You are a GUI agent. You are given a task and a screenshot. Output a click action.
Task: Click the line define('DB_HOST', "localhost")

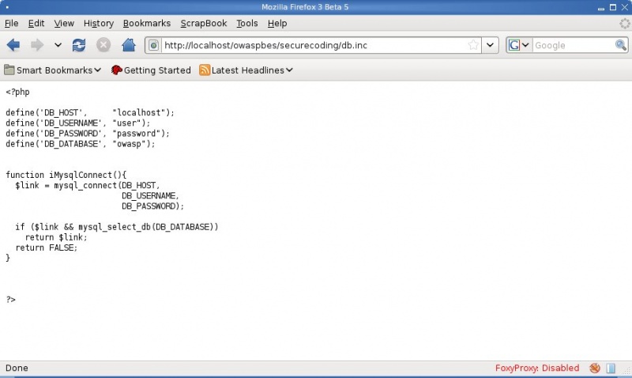tap(90, 112)
